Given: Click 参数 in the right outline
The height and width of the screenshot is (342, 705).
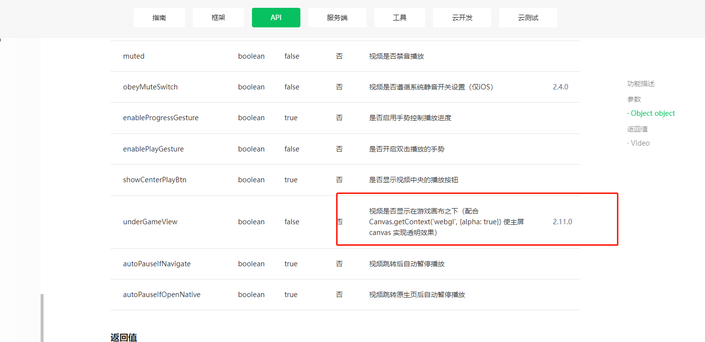Looking at the screenshot, I should [634, 99].
